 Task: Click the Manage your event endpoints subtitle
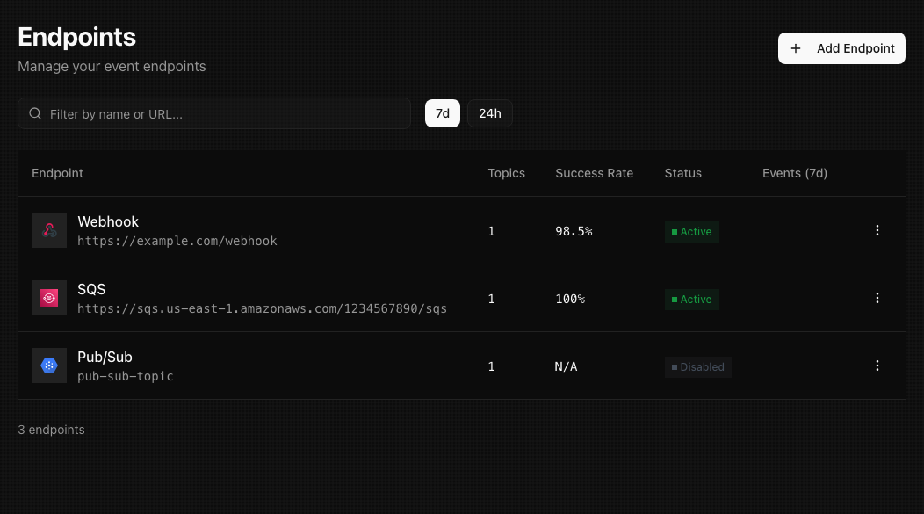pos(112,67)
